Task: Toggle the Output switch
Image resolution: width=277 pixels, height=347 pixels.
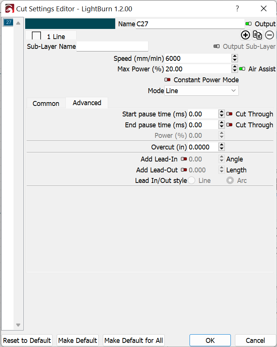Action: [248, 24]
